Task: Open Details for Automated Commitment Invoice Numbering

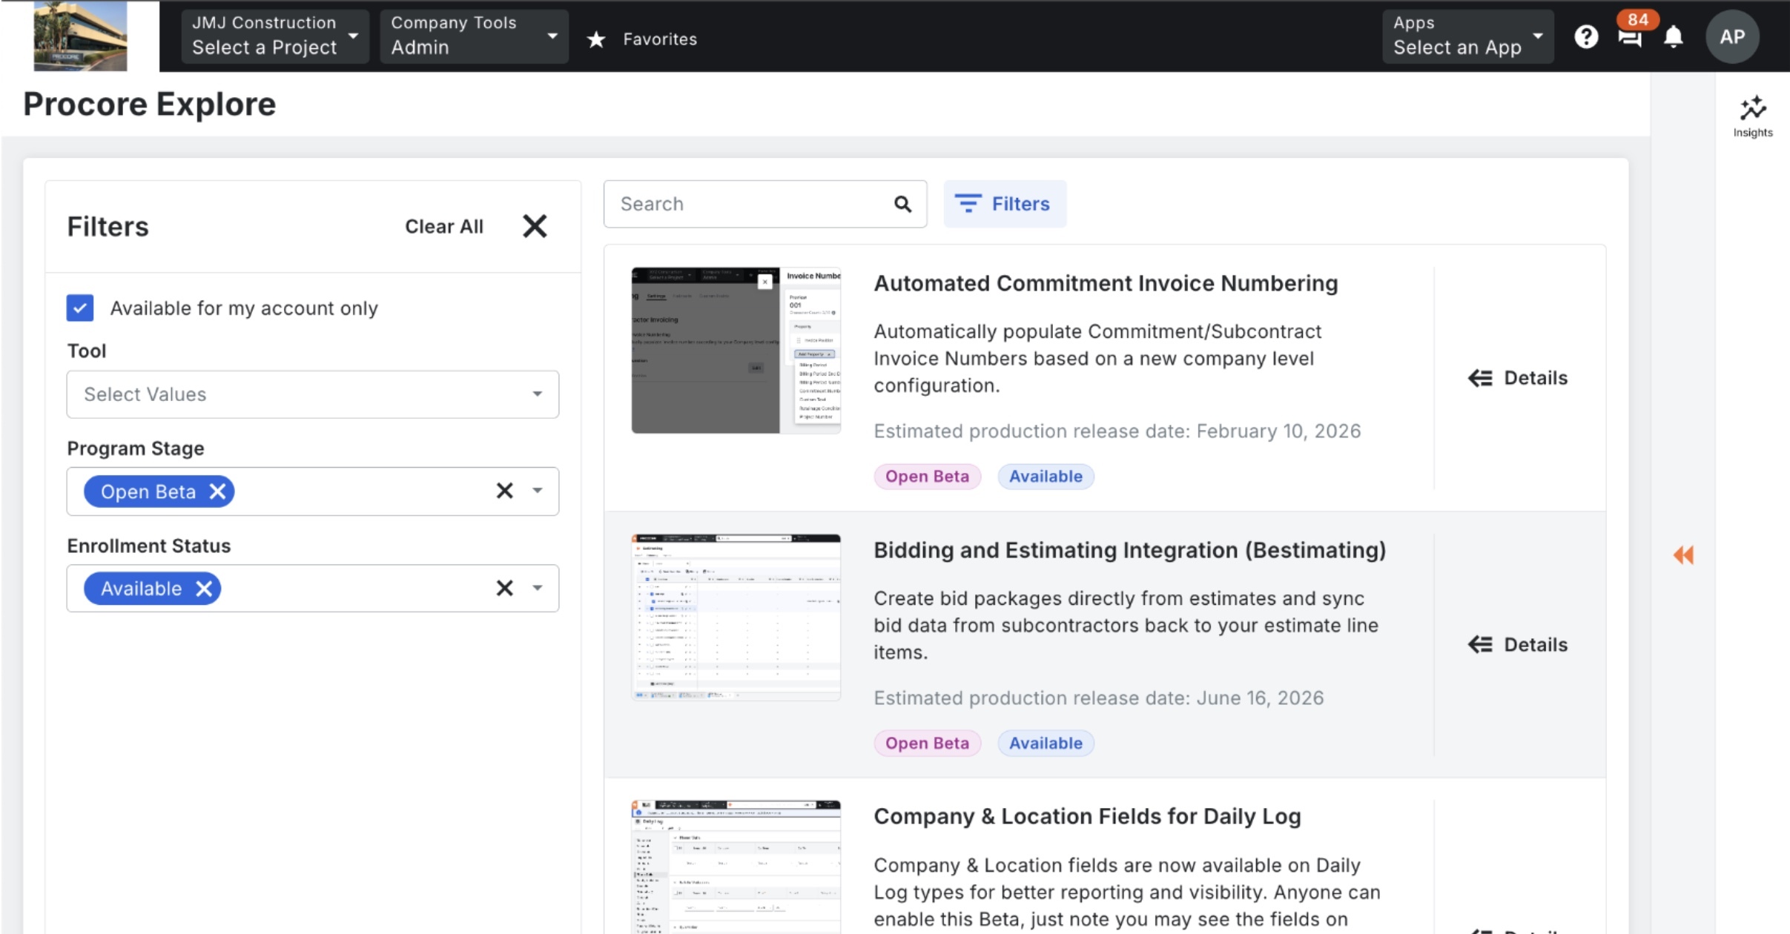Action: click(1517, 378)
